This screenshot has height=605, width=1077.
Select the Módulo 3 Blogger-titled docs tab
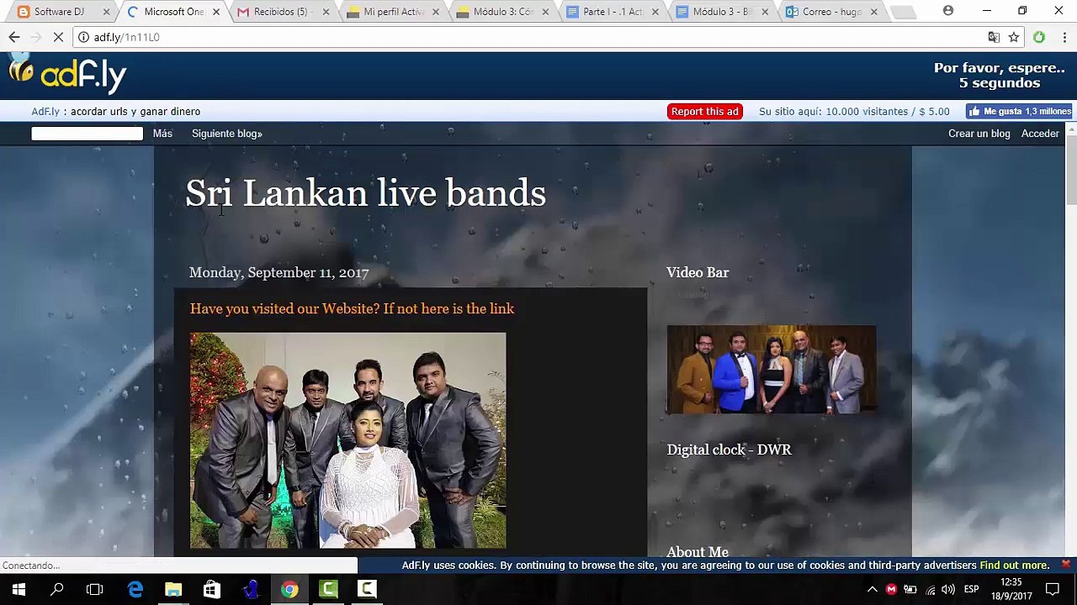pos(721,12)
